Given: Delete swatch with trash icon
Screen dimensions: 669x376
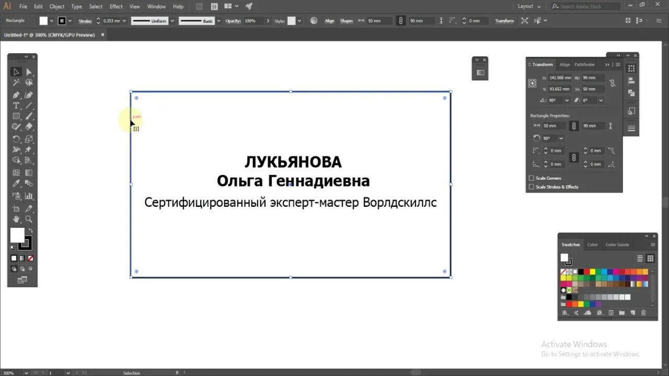Looking at the screenshot, I should (x=643, y=313).
